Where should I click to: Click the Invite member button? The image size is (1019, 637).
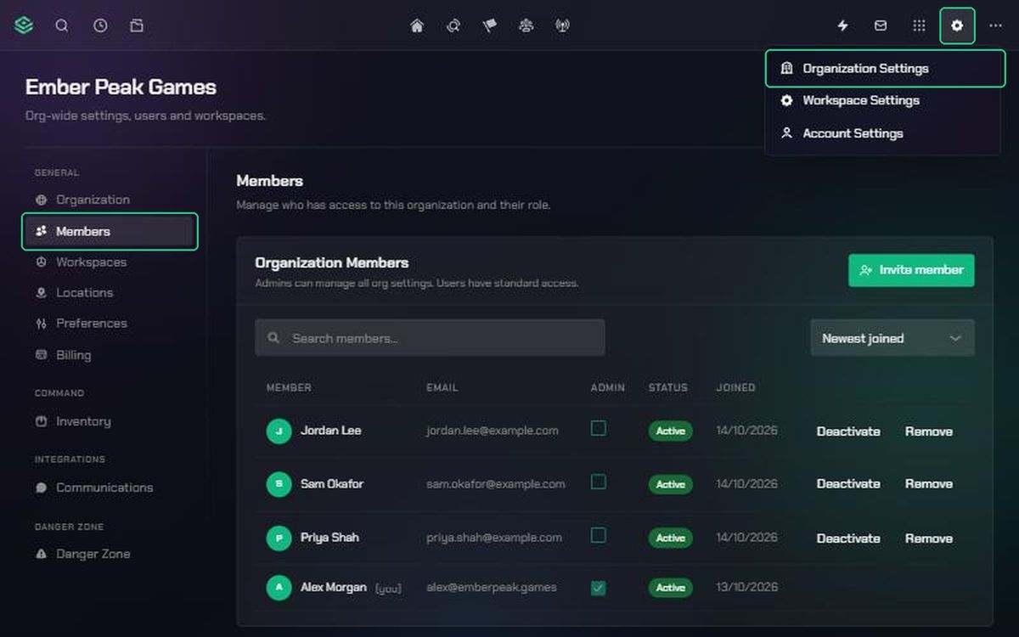pyautogui.click(x=911, y=270)
